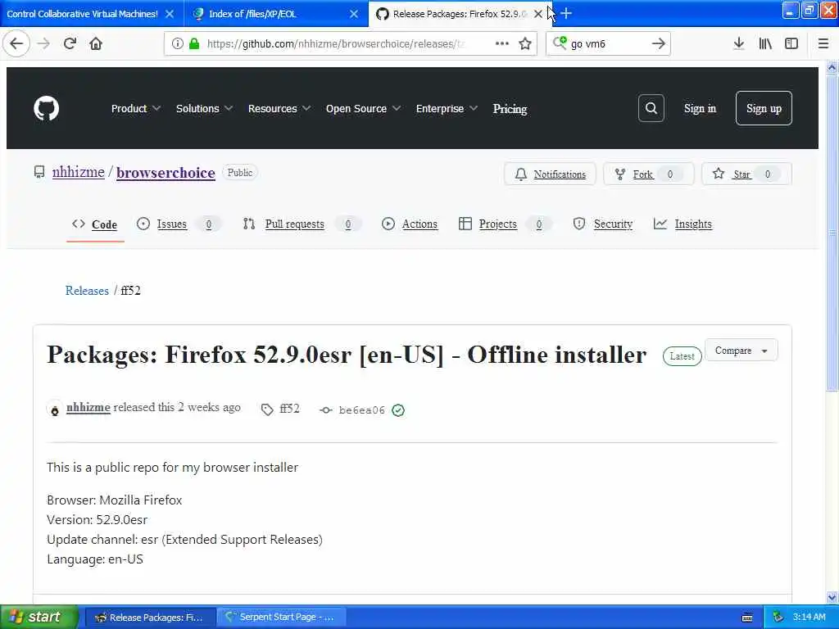
Task: Click the system tray network icon
Action: (778, 618)
